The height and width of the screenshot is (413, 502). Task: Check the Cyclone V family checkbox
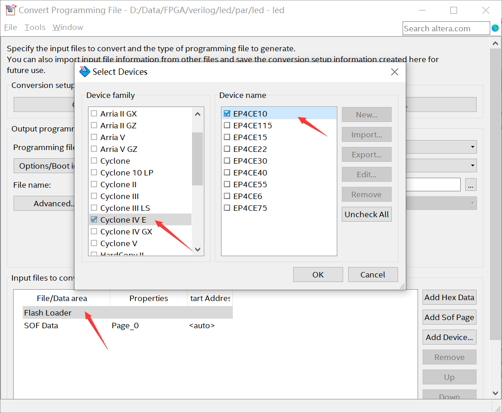[x=94, y=243]
